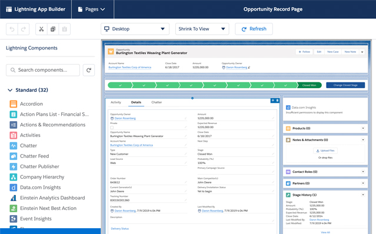
Task: Select the Chatter Feed component icon
Action: 14,156
